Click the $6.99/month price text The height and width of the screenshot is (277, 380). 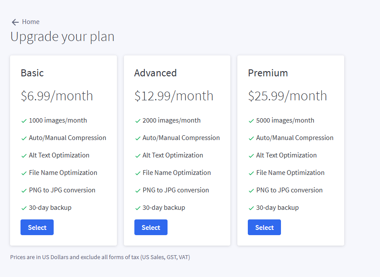[x=57, y=96]
